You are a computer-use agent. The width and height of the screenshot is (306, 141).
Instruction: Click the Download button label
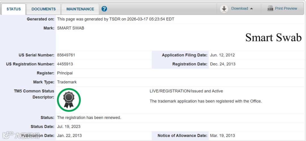[239, 8]
